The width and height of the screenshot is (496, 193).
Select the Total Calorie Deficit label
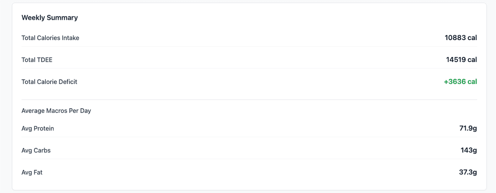(x=49, y=82)
